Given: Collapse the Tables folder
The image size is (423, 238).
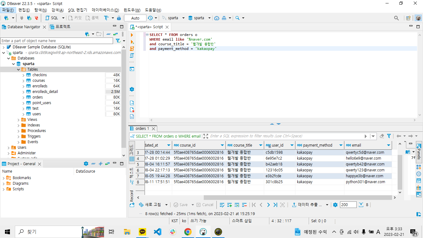Looking at the screenshot, I should (x=19, y=69).
